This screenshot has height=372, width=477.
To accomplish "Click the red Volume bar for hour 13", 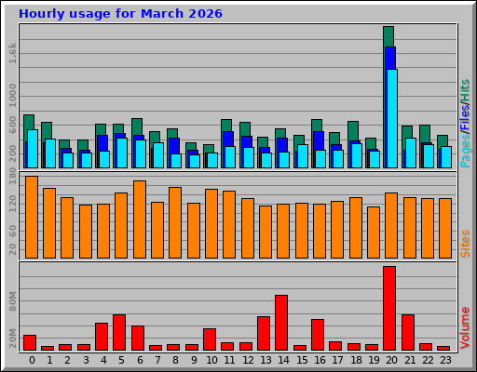I will point(264,333).
